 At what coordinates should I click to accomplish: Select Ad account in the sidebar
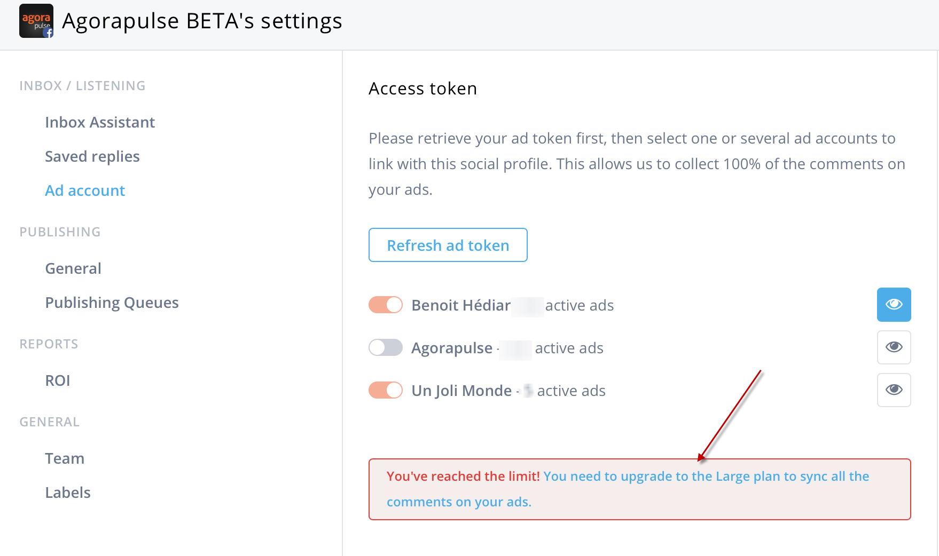[x=85, y=190]
